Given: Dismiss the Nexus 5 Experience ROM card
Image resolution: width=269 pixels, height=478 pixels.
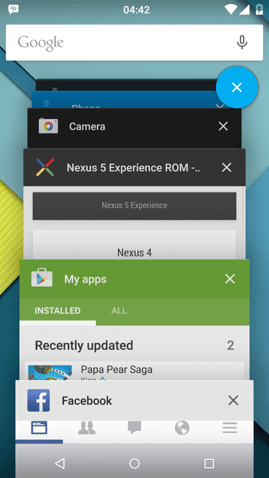Looking at the screenshot, I should (227, 167).
